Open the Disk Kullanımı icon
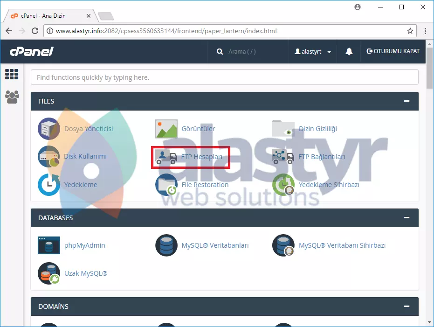This screenshot has width=434, height=327. pyautogui.click(x=49, y=157)
